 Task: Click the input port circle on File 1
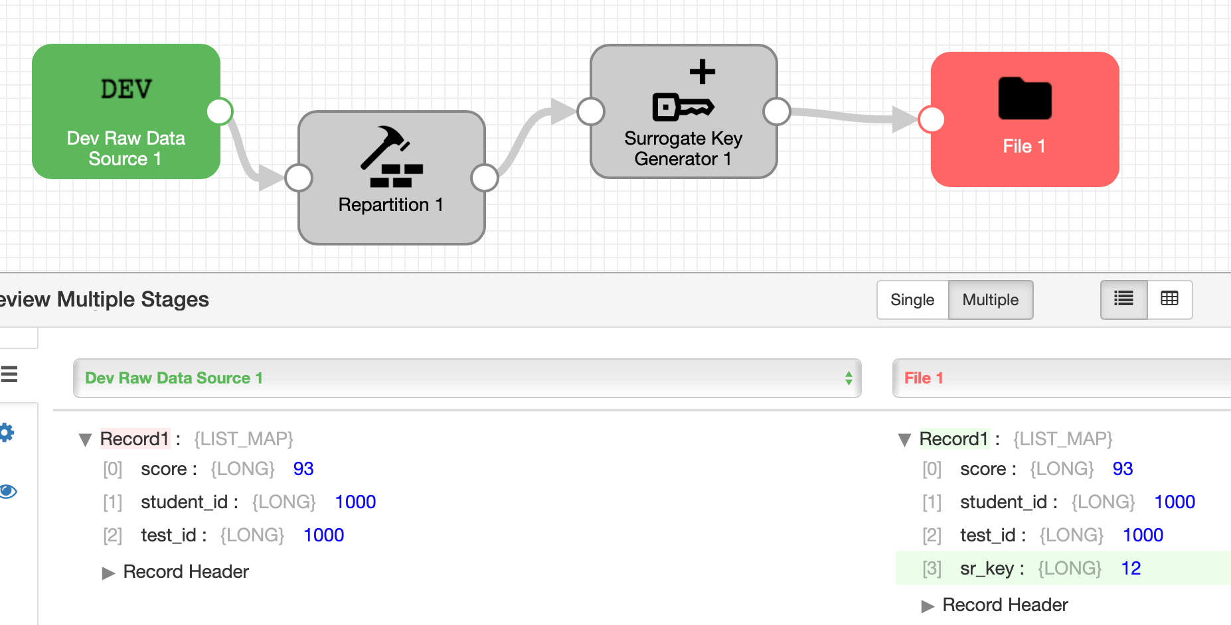pos(932,120)
